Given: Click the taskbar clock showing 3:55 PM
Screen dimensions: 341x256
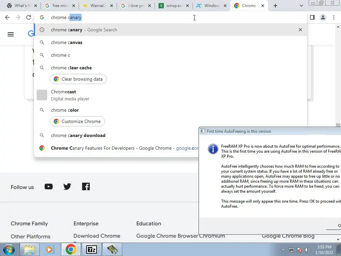Looking at the screenshot, I should 324,250.
